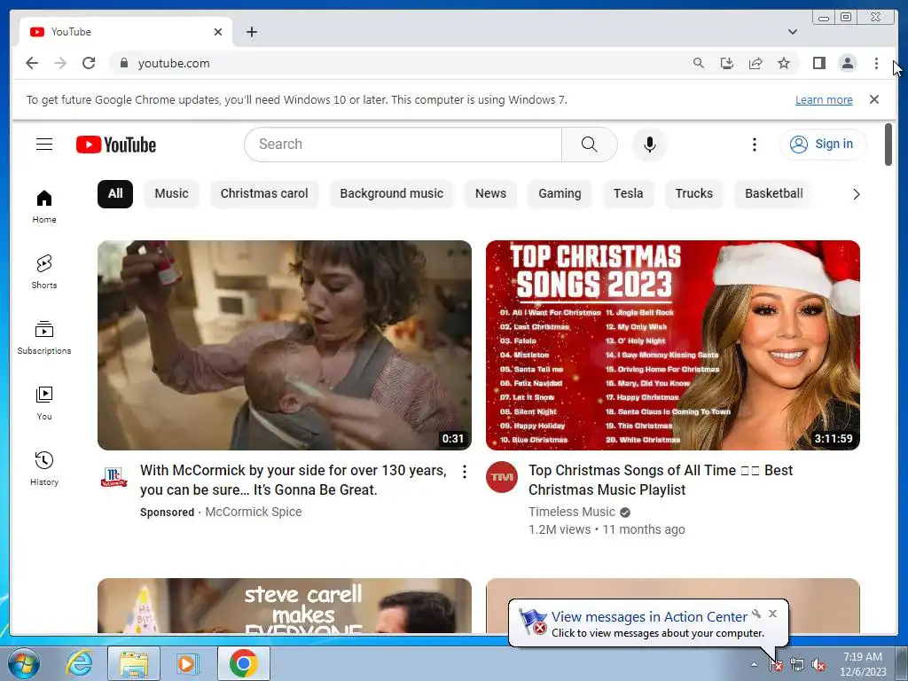Go back in Chrome

coord(32,63)
